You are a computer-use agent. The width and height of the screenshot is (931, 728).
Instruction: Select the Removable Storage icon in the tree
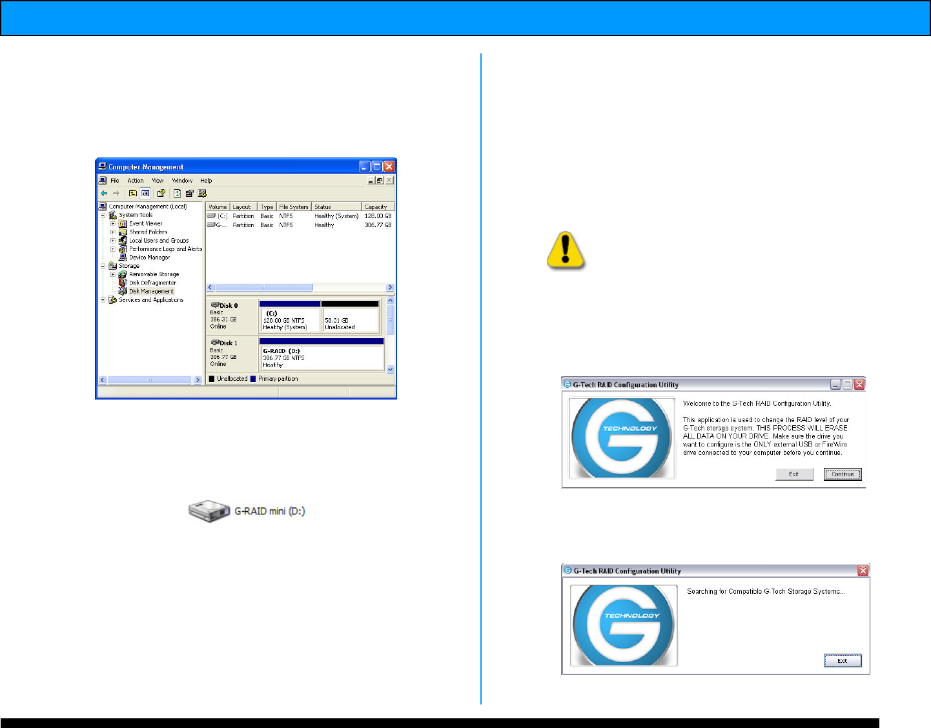[x=123, y=274]
